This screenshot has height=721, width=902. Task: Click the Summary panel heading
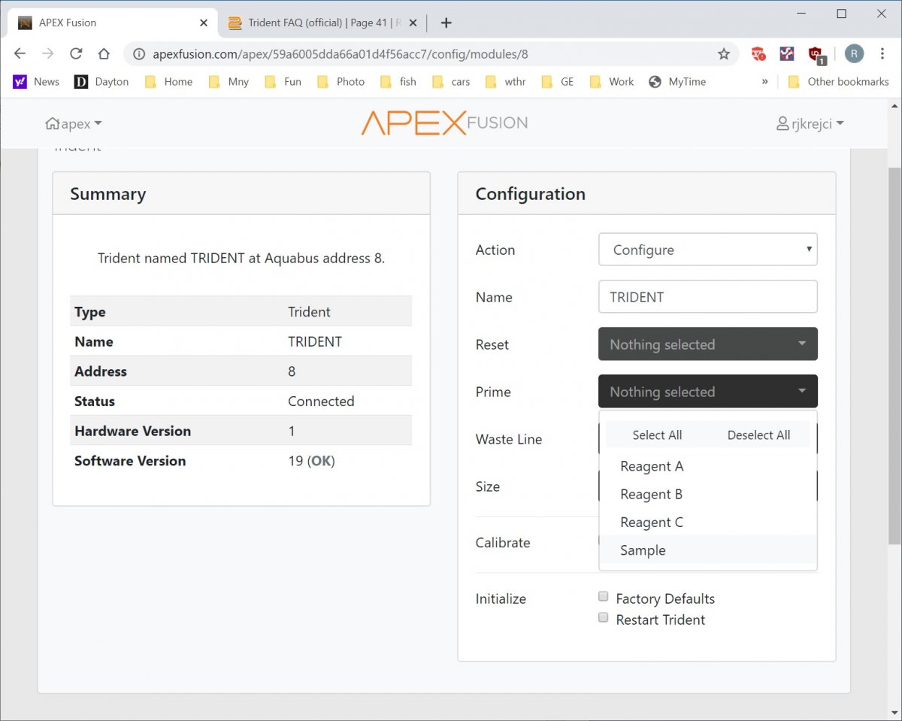pyautogui.click(x=107, y=194)
